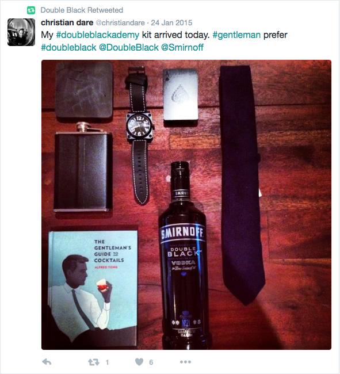The height and width of the screenshot is (374, 340).
Task: Click the retweet icon below the photo
Action: pos(94,362)
